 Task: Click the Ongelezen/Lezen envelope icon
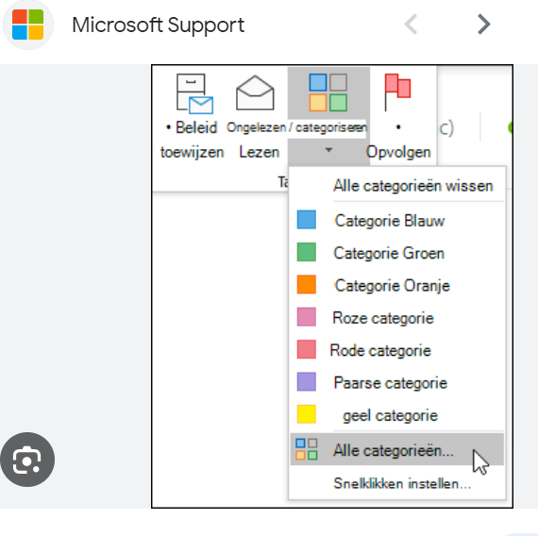[255, 92]
